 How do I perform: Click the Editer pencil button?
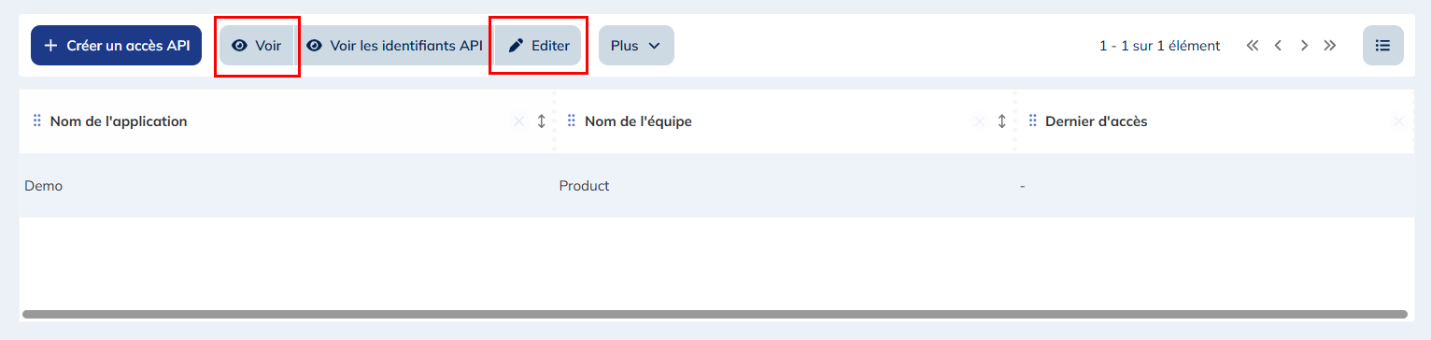538,45
